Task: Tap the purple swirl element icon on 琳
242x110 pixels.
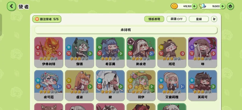Action: (192, 47)
